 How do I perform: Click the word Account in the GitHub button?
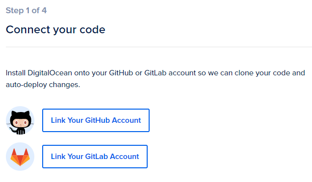[x=127, y=120]
